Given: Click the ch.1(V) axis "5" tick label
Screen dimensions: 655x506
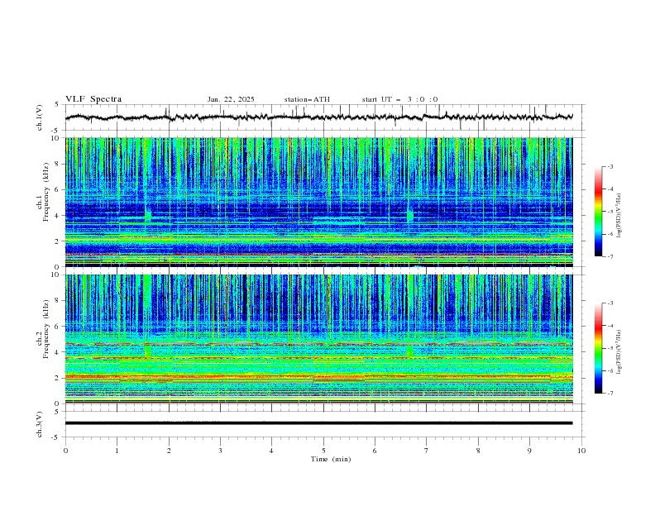Looking at the screenshot, I should pos(57,105).
